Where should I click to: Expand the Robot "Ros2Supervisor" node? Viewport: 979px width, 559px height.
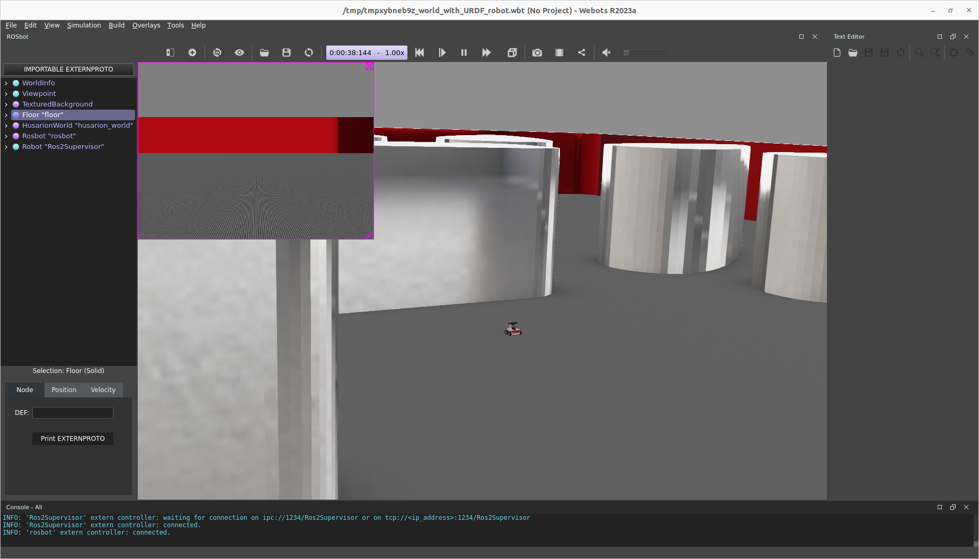coord(6,147)
